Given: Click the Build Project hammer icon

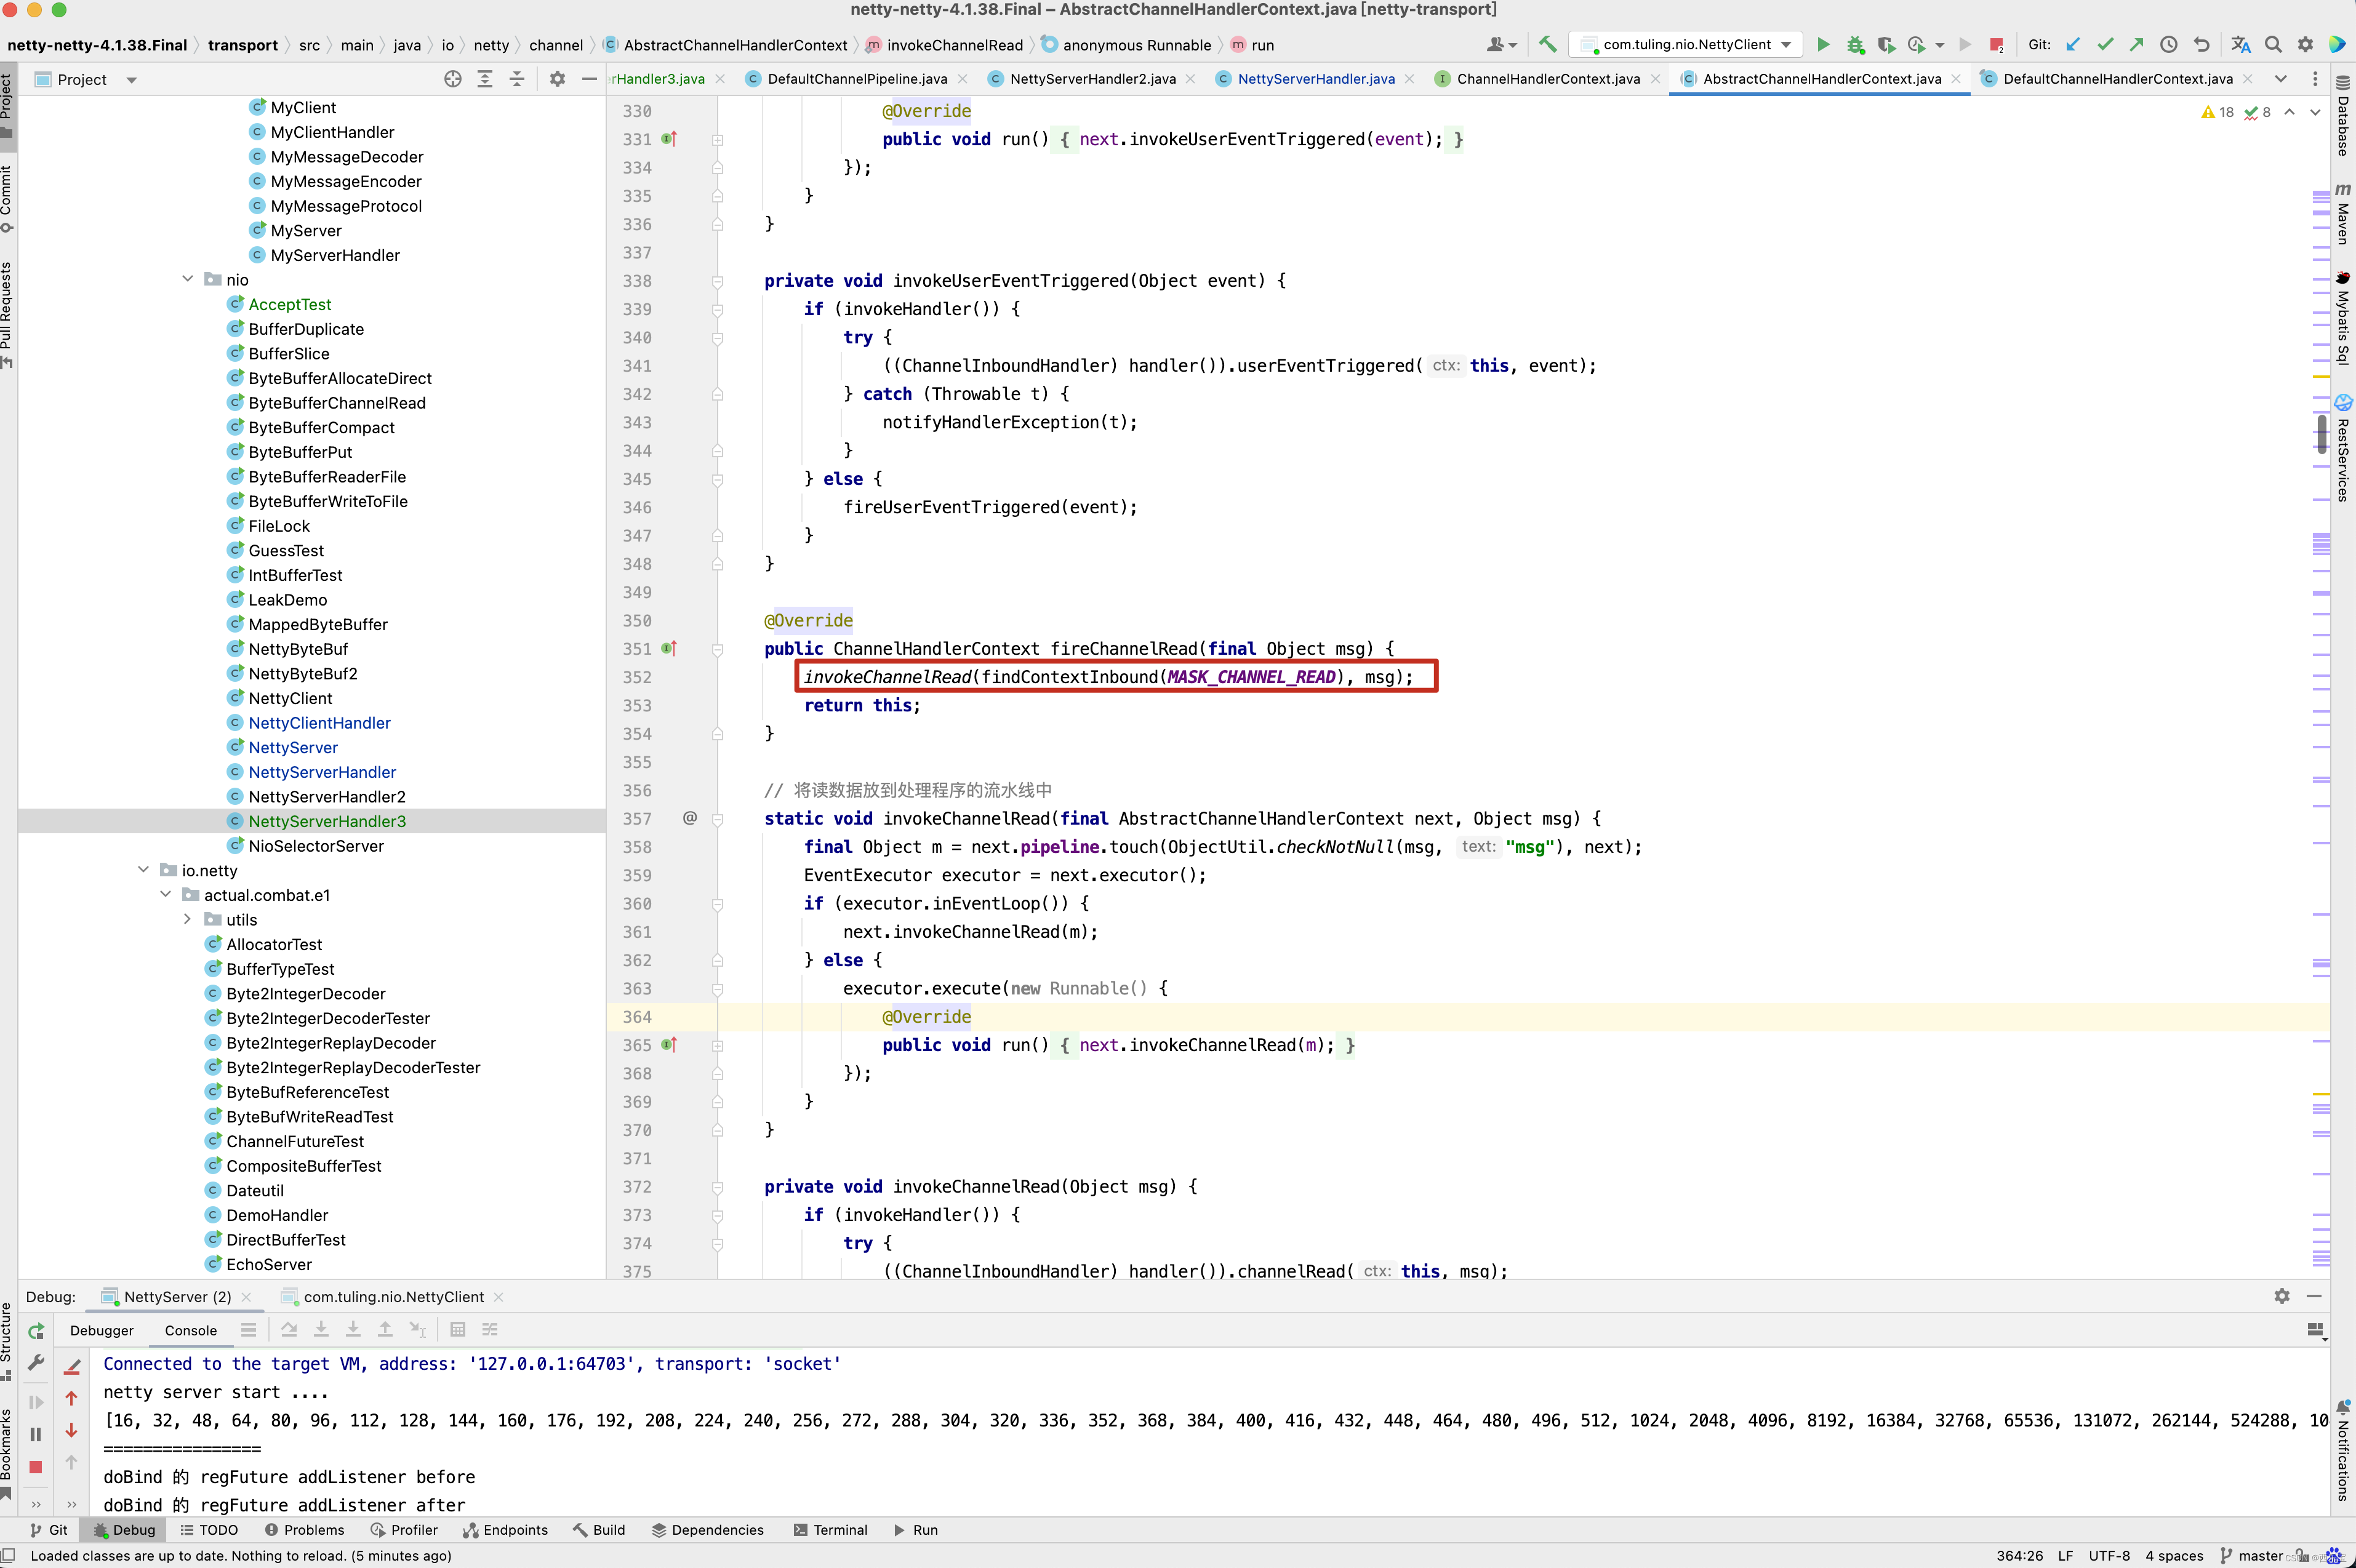Looking at the screenshot, I should click(x=1548, y=44).
